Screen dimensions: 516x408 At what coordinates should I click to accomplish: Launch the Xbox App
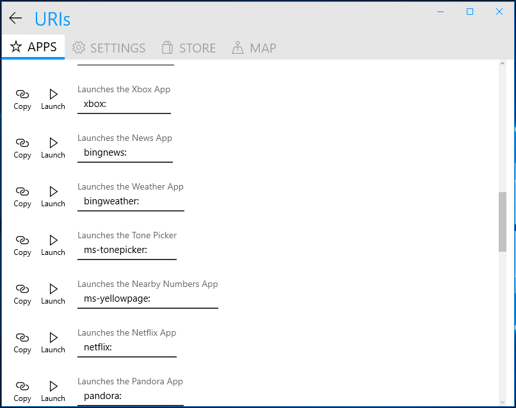click(x=53, y=99)
